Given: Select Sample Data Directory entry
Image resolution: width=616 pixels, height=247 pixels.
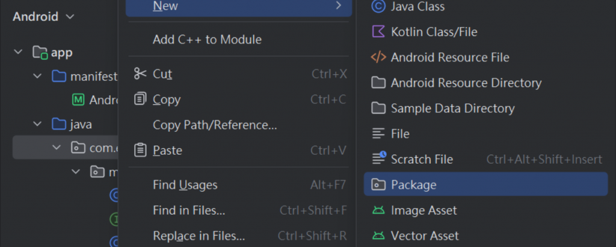Looking at the screenshot, I should point(452,109).
